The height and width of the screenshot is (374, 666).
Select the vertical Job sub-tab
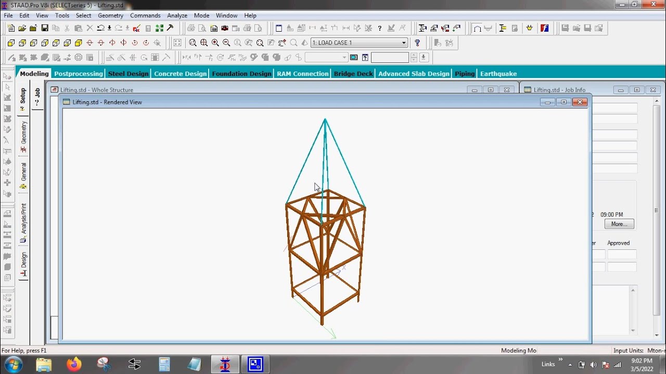pyautogui.click(x=37, y=97)
